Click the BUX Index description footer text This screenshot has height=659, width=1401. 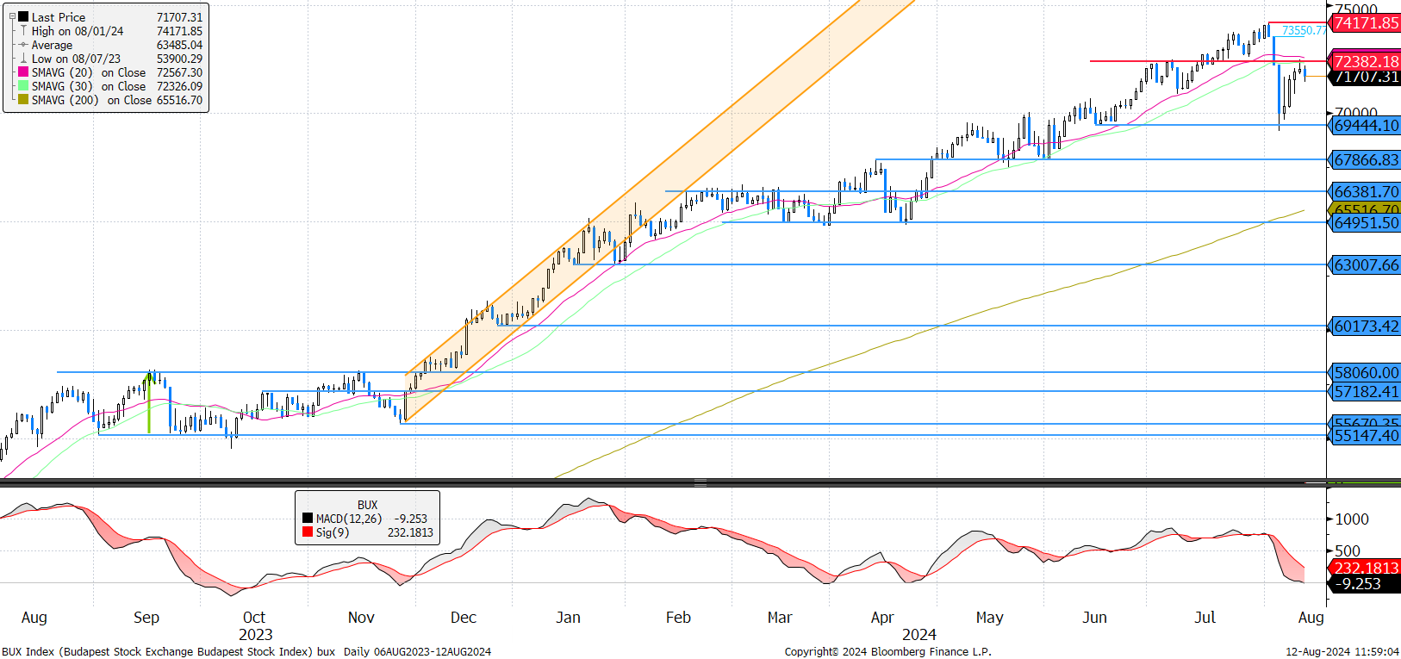[x=168, y=652]
